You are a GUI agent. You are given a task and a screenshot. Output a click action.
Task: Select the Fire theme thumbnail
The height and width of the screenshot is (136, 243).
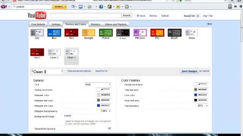[157, 33]
